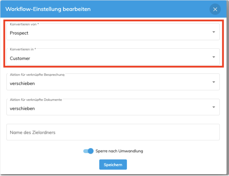This screenshot has height=176, width=229.
Task: Open the verknüpfte Besprechung action dropdown arrow
Action: [214, 82]
